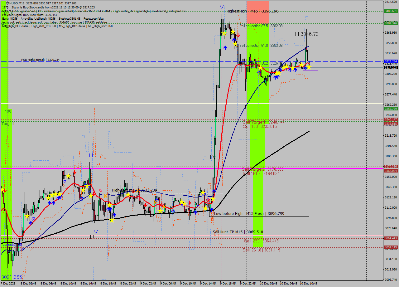Select the FSB-HighToBreak 3326.234 line label

coord(40,60)
